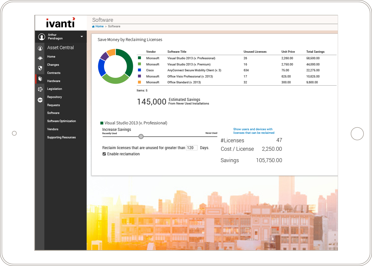The height and width of the screenshot is (266, 372).
Task: Click the Cisco vendor cell
Action: click(x=150, y=70)
